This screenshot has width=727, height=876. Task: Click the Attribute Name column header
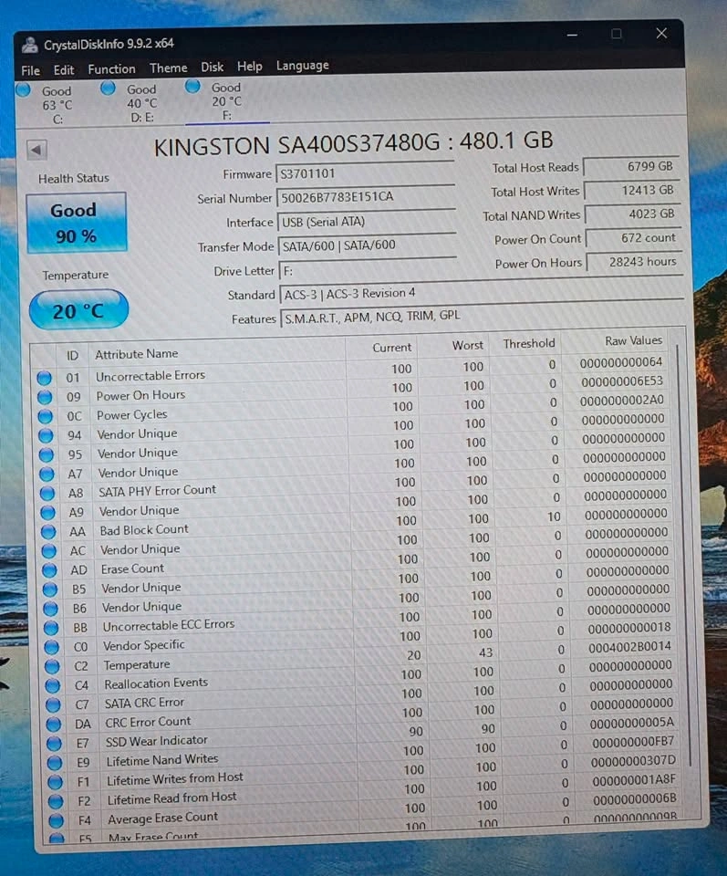[136, 354]
